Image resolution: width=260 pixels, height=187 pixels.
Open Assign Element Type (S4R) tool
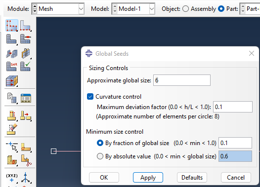tap(11, 66)
